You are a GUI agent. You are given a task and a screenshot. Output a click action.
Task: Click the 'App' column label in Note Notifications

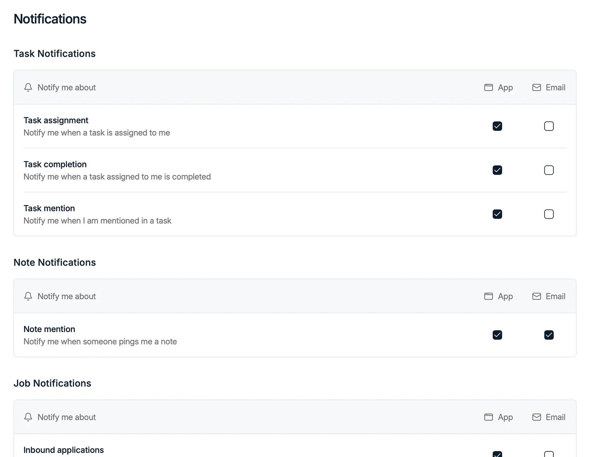tap(505, 297)
